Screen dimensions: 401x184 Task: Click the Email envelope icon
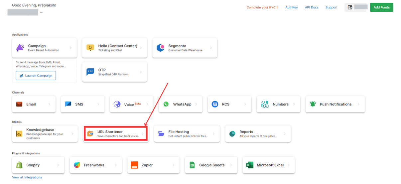[19, 104]
